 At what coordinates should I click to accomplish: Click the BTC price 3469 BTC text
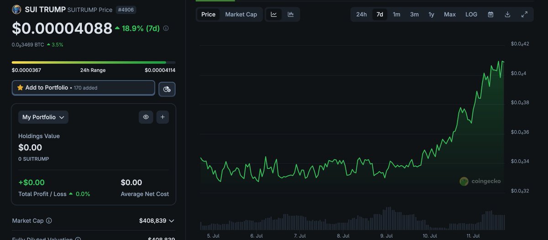point(29,45)
